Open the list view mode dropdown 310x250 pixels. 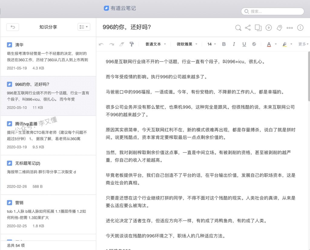pos(84,27)
